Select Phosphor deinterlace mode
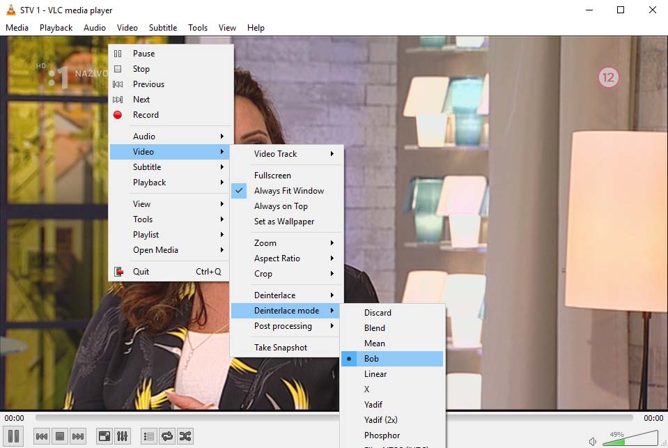This screenshot has width=668, height=448. point(392,435)
